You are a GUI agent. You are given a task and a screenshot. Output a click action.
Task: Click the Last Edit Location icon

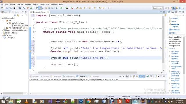coord(100,8)
